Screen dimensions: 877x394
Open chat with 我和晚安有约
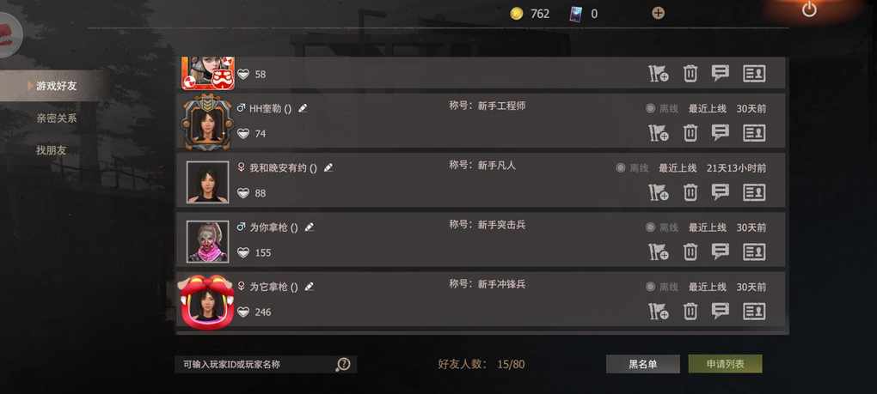point(720,192)
